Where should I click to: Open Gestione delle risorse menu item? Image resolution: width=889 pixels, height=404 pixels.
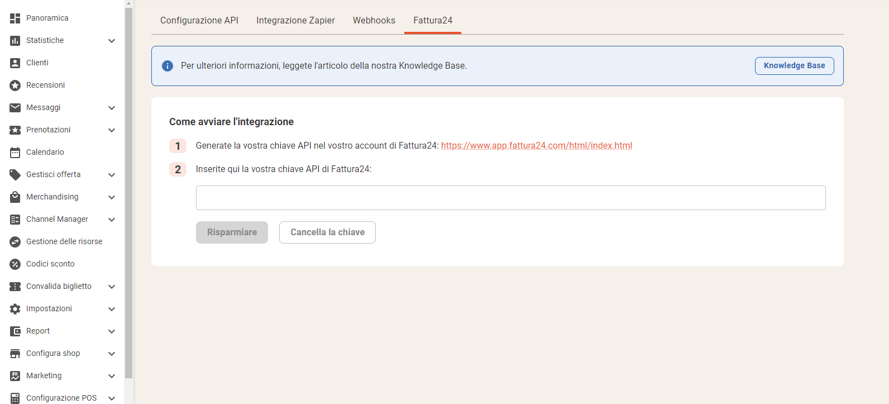(64, 242)
